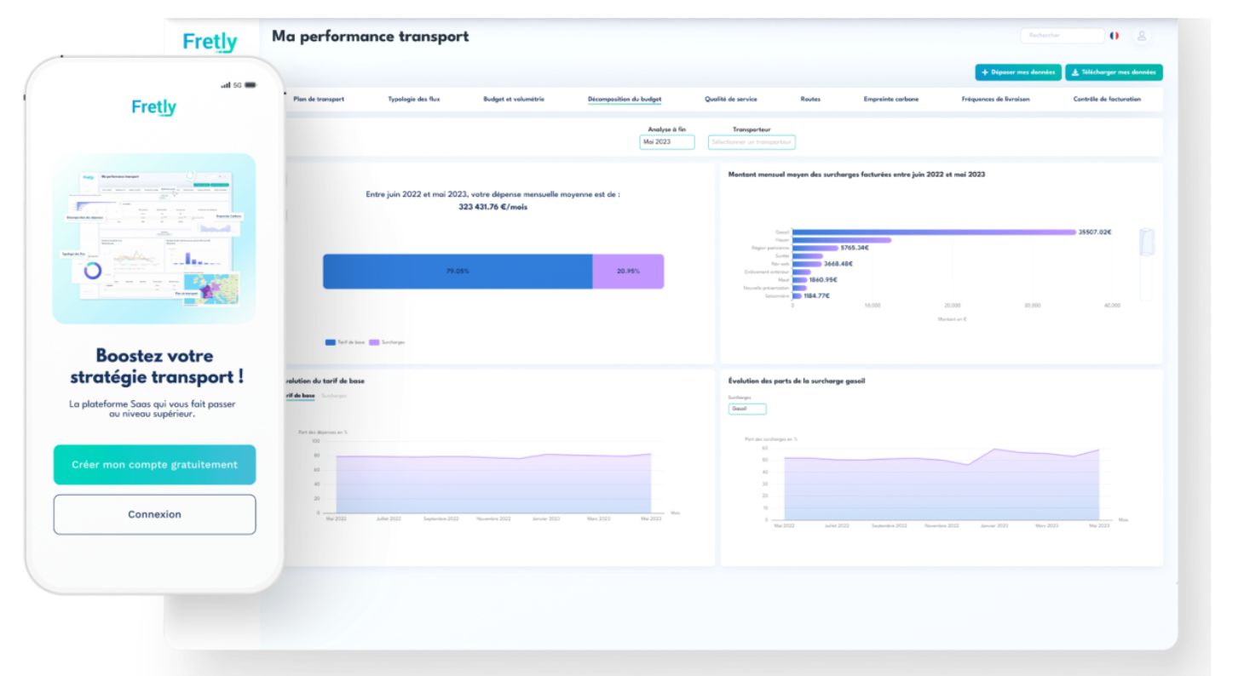Click the dashboard preview image on phone
Image resolution: width=1244 pixels, height=676 pixels.
[154, 238]
